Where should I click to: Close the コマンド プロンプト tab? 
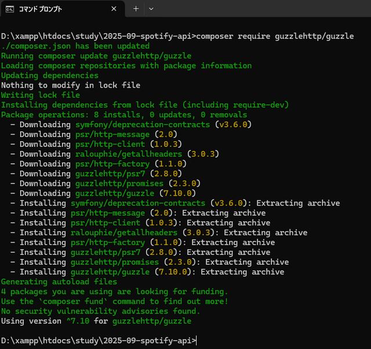tap(114, 9)
